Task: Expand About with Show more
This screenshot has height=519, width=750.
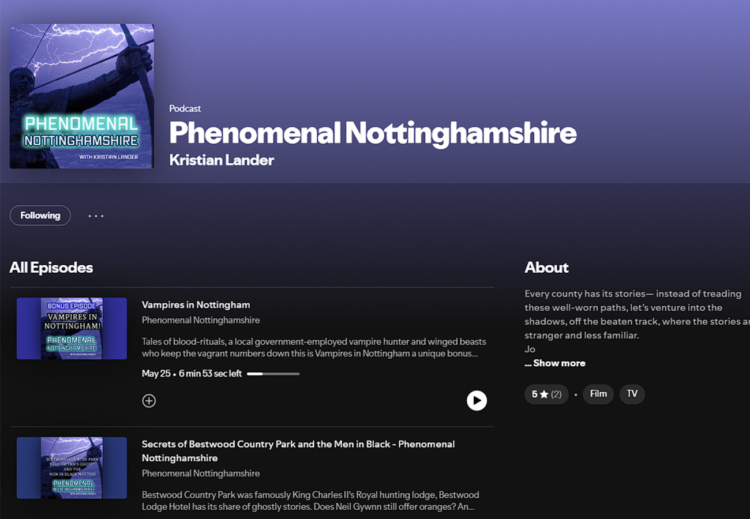Action: coord(555,363)
